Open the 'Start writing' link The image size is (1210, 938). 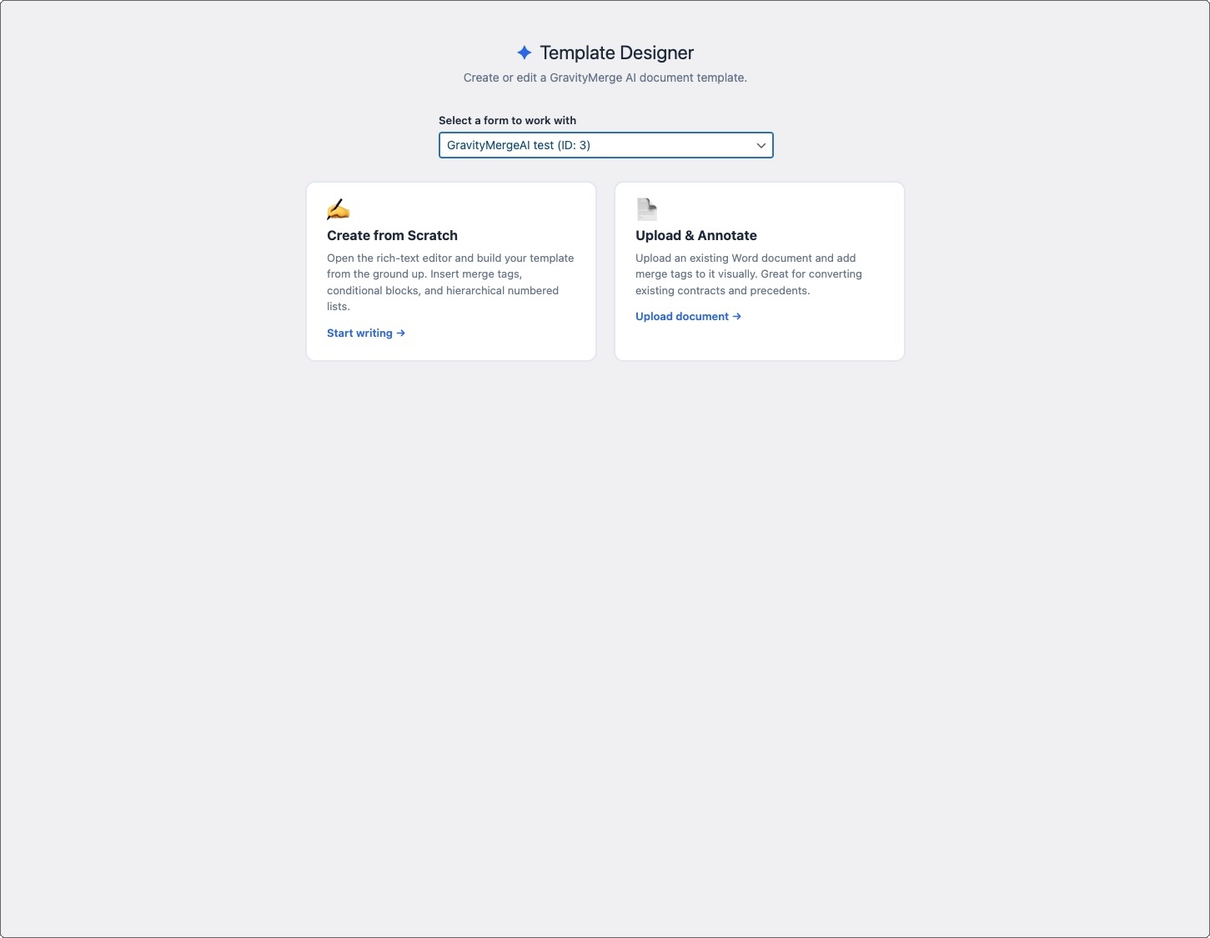359,333
